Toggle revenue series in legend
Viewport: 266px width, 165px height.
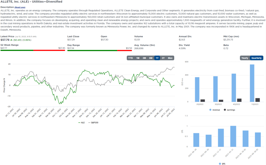click(x=215, y=110)
